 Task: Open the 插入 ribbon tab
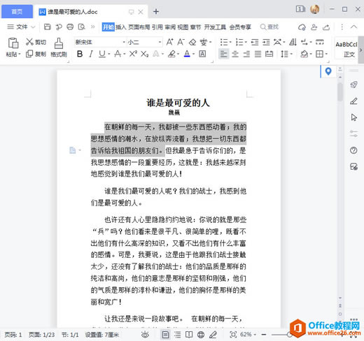point(120,27)
